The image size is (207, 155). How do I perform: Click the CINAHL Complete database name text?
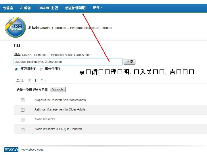pos(76,28)
